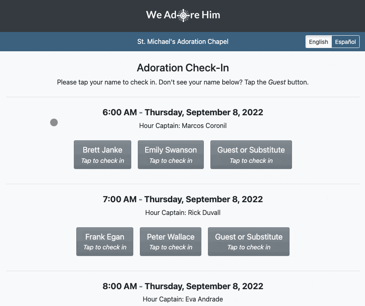Click the italic Guest word in the instructions

pyautogui.click(x=277, y=82)
